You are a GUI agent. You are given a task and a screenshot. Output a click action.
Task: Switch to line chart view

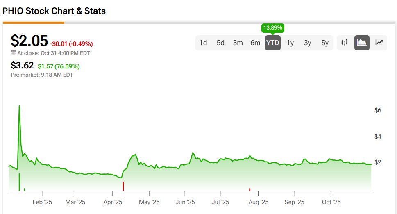tap(379, 43)
